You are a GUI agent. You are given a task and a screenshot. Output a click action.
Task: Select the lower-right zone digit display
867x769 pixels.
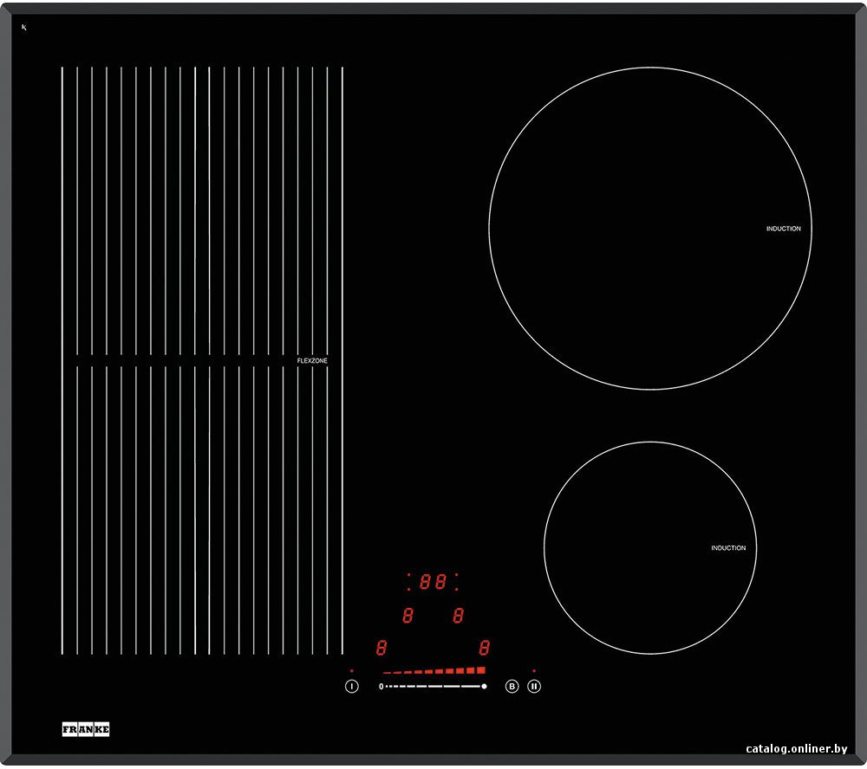(485, 648)
